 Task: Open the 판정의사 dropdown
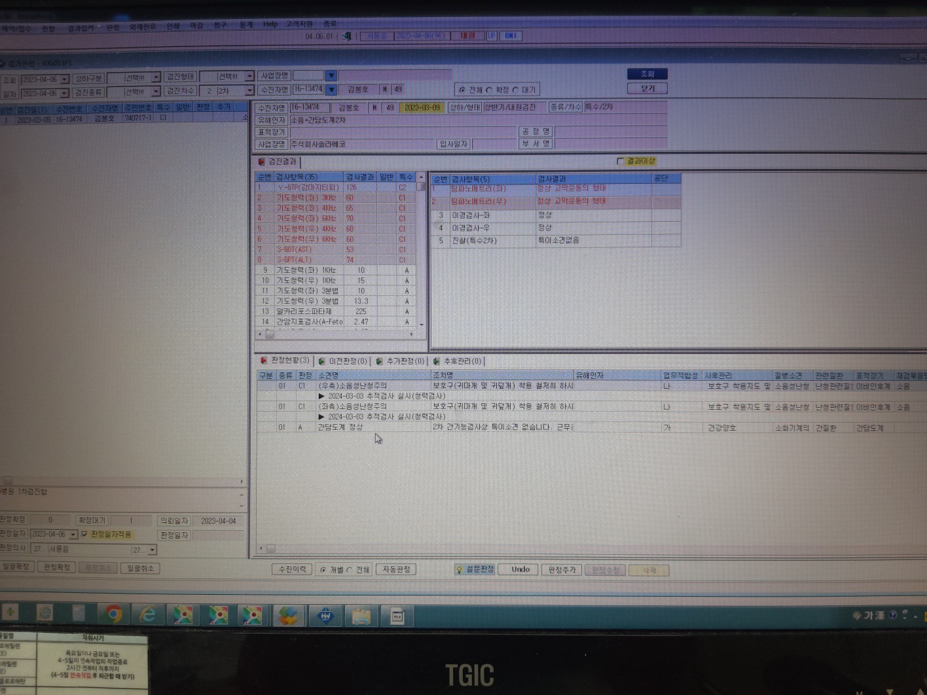tap(152, 550)
